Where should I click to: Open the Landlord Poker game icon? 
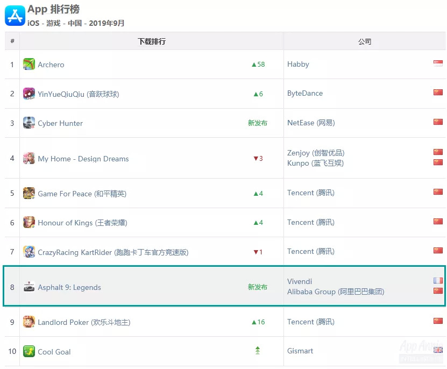pos(29,322)
